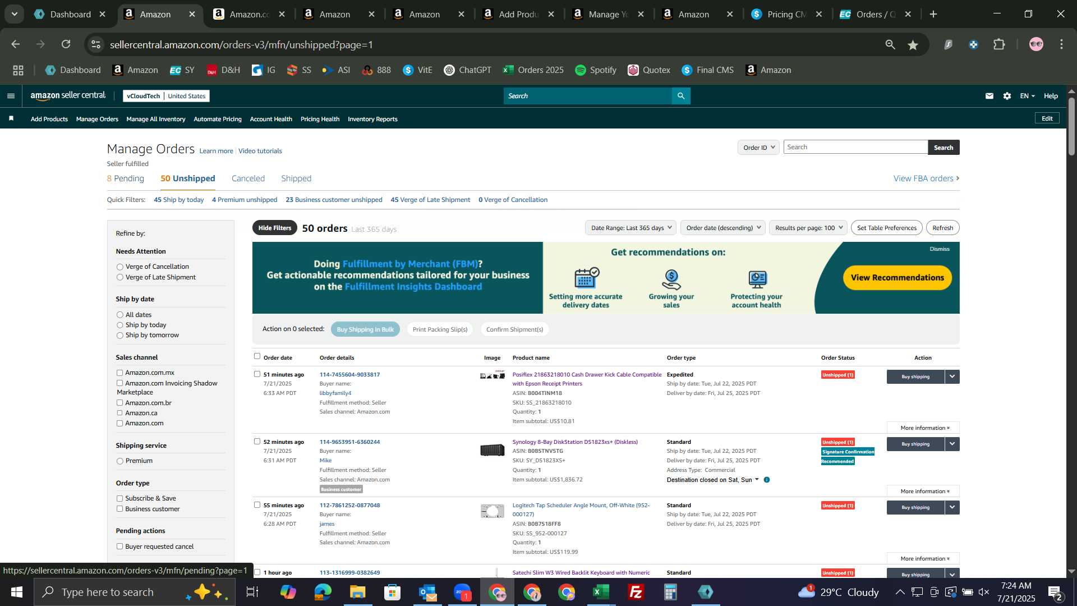This screenshot has width=1077, height=606.
Task: Click the Refresh orders button
Action: point(942,228)
